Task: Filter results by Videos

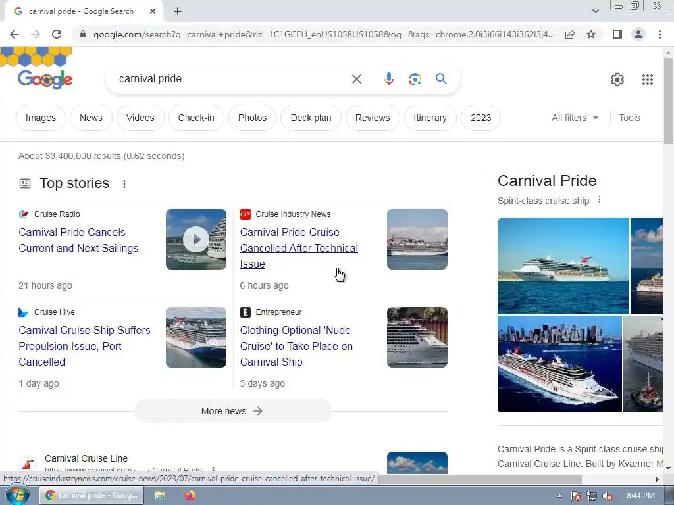Action: pyautogui.click(x=140, y=118)
